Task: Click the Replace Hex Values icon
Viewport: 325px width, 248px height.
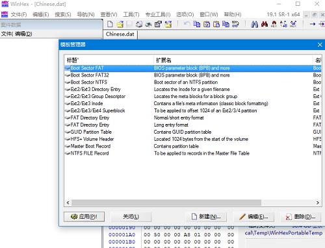Action: 293,24
